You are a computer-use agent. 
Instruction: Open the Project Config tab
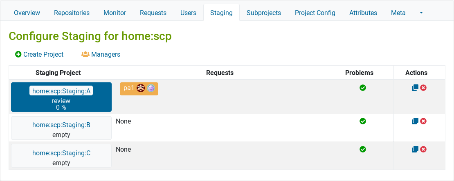click(x=315, y=13)
